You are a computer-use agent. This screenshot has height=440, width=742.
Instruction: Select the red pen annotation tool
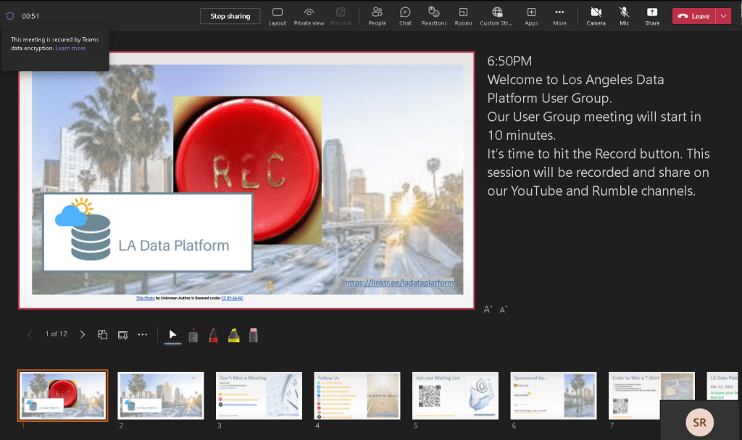point(214,335)
